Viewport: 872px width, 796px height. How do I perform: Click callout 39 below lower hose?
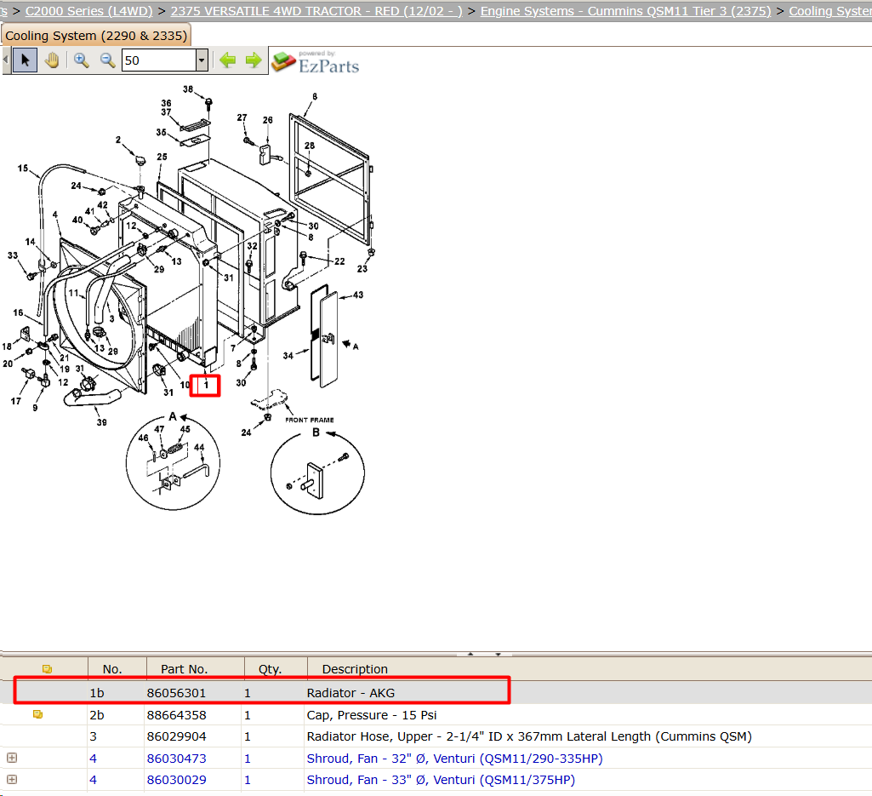pos(102,422)
